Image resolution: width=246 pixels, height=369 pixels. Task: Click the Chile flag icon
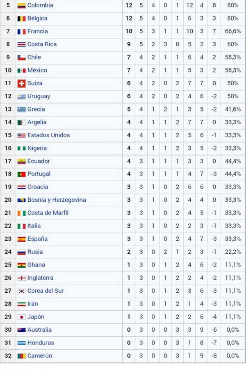pyautogui.click(x=21, y=58)
